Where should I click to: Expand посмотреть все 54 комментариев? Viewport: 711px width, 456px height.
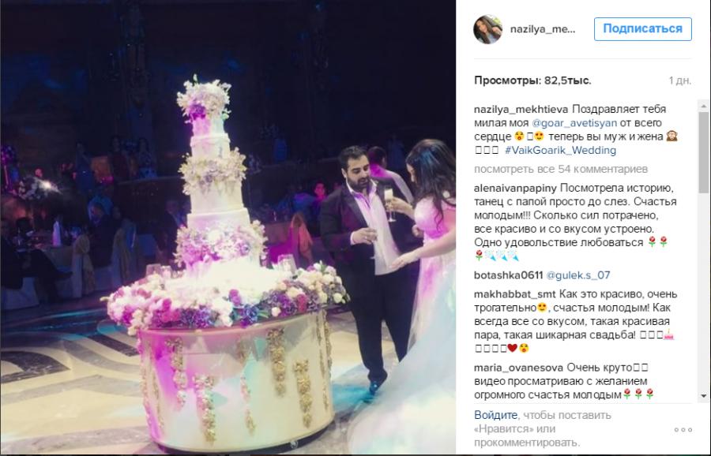coord(561,169)
